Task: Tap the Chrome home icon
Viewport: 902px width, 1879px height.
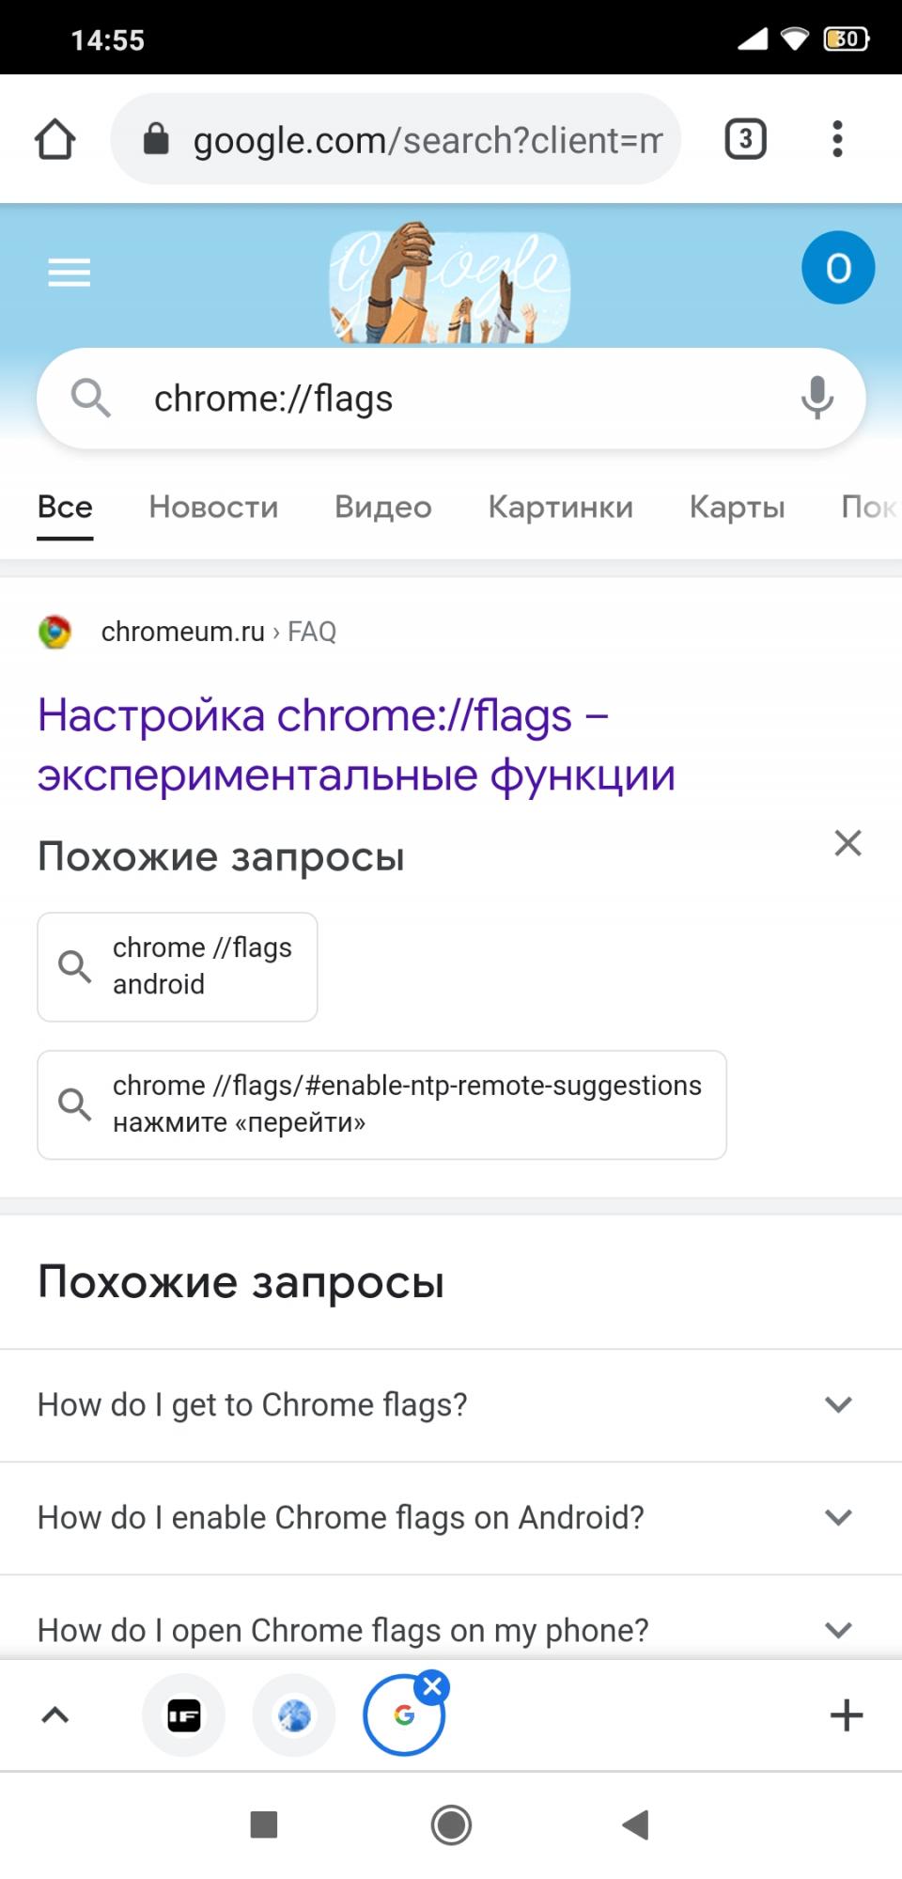Action: (x=54, y=139)
